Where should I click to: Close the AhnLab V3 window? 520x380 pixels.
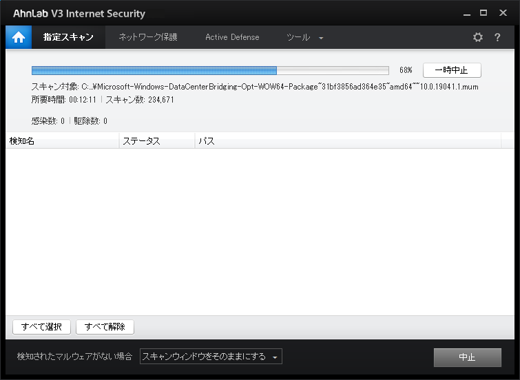pyautogui.click(x=503, y=13)
